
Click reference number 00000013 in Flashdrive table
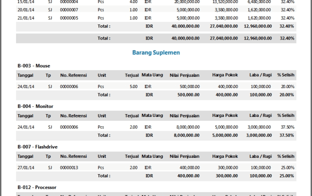pos(69,168)
